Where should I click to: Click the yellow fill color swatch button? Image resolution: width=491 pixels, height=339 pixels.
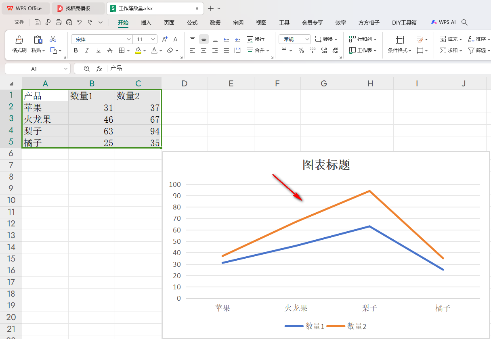pyautogui.click(x=138, y=50)
